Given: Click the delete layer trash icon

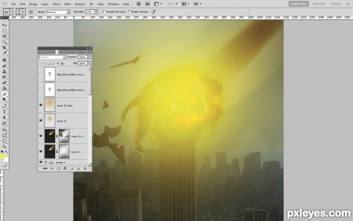Looking at the screenshot, I should (85, 169).
